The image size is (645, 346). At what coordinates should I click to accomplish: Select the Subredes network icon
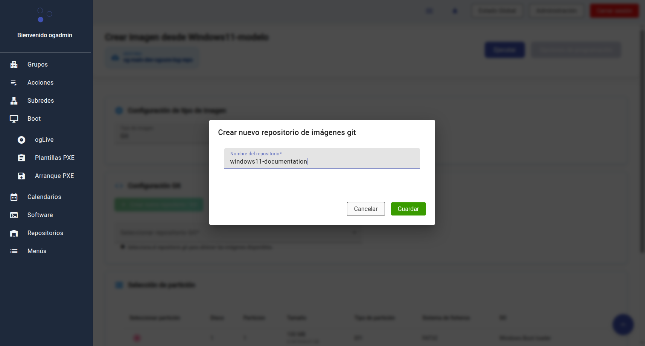click(x=14, y=101)
